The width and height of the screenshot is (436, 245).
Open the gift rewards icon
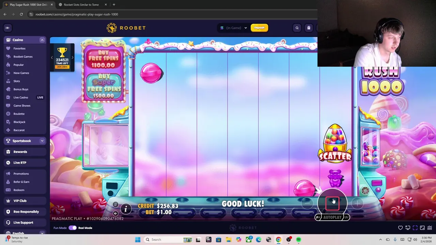[x=309, y=28]
